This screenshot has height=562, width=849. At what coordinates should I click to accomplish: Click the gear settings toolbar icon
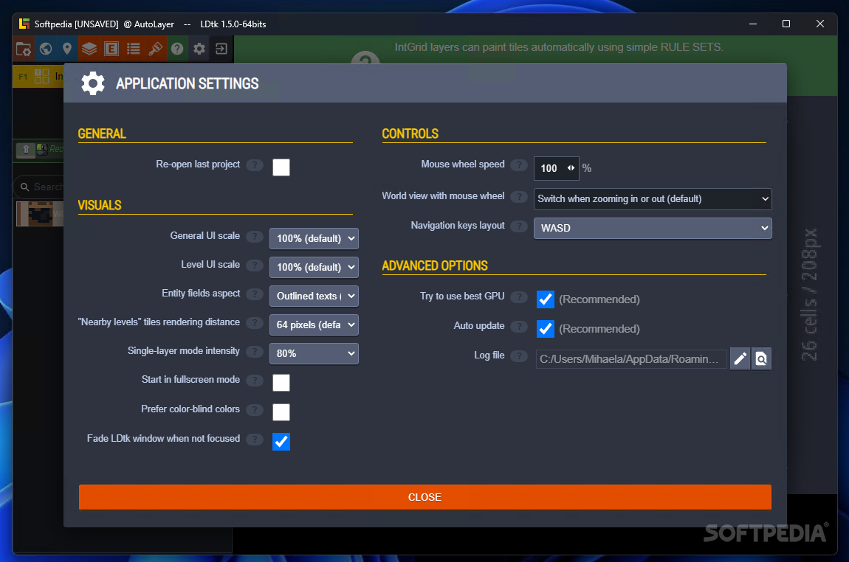[x=199, y=49]
